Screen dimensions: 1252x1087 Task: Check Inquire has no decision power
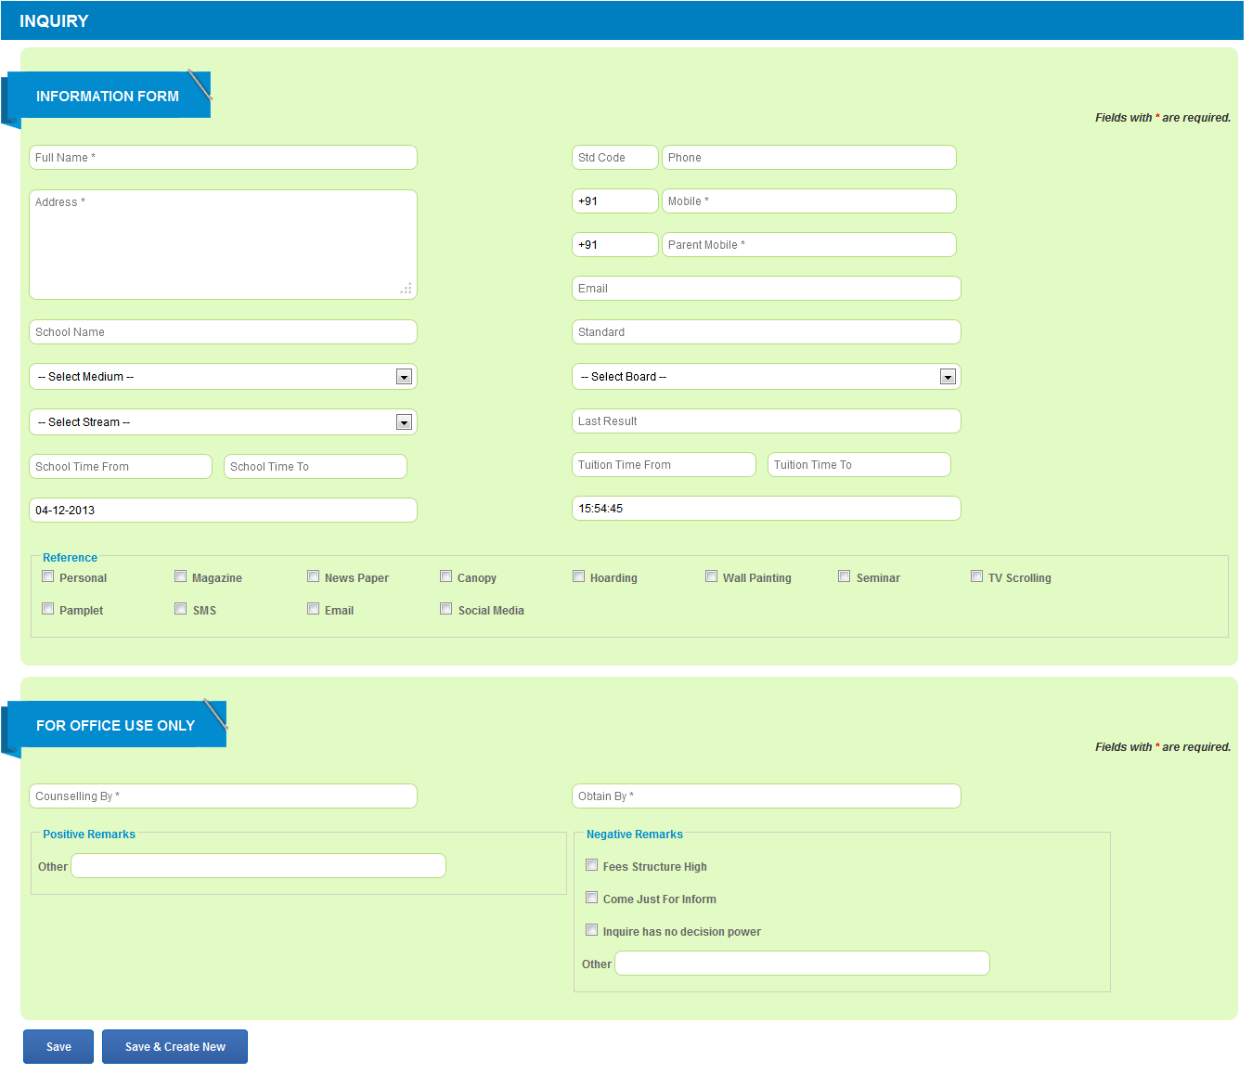(x=592, y=929)
